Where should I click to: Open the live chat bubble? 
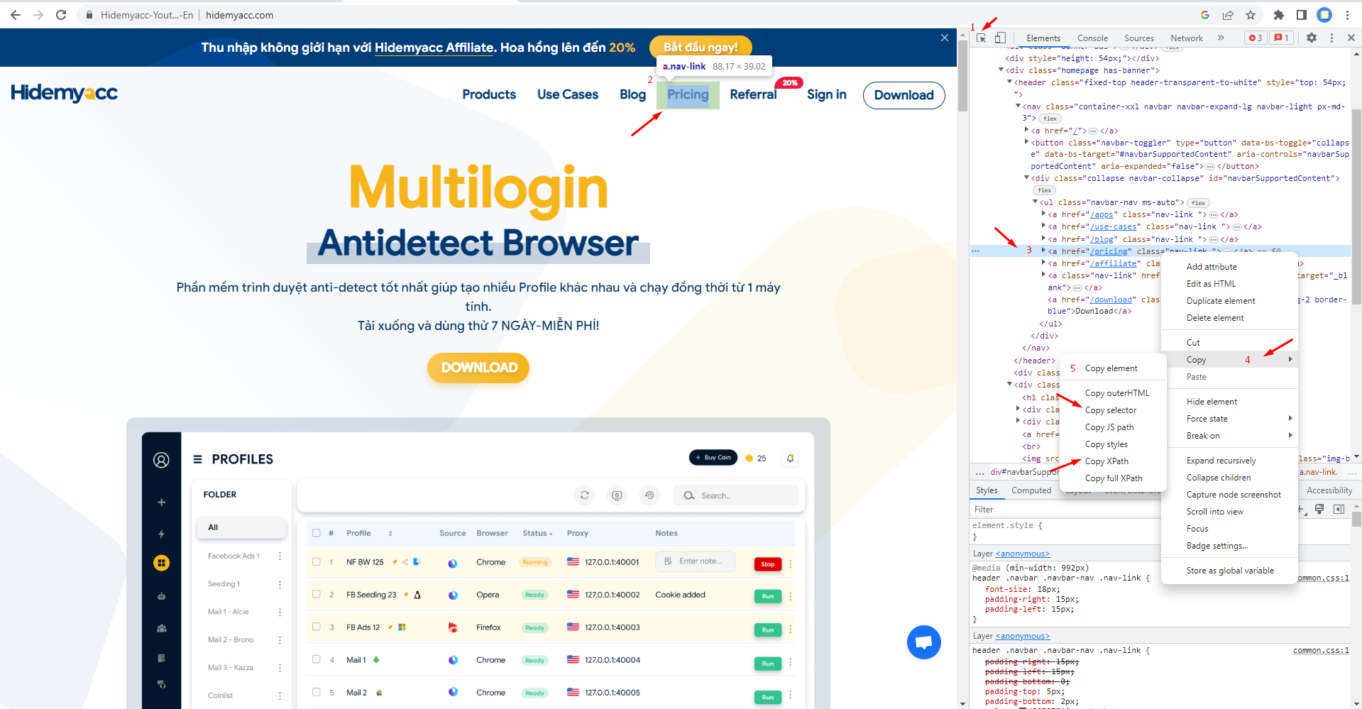(x=924, y=642)
